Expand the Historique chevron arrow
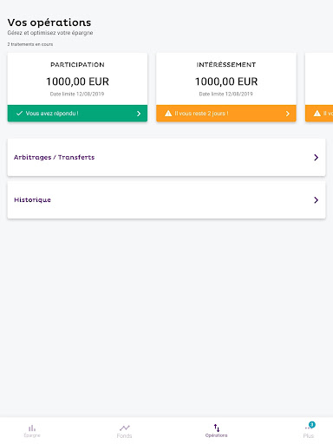This screenshot has height=444, width=333. point(316,200)
